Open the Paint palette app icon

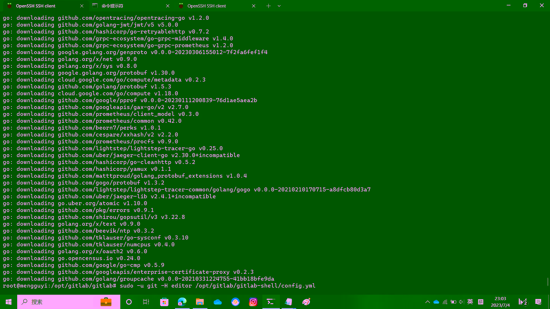point(306,302)
